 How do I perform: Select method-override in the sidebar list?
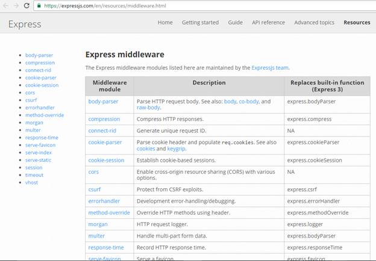[x=45, y=115]
